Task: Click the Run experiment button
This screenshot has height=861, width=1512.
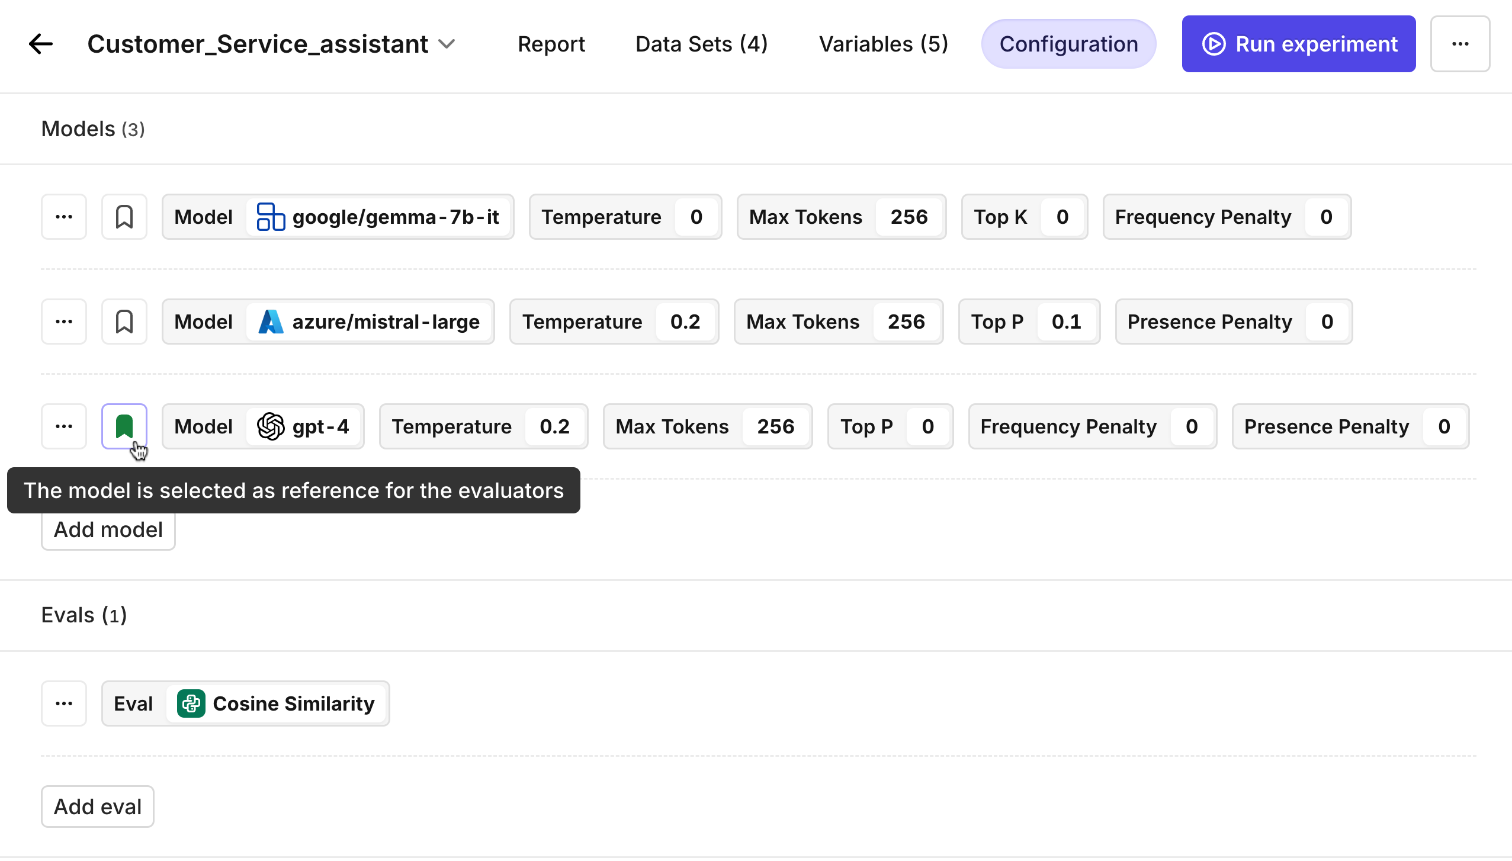Action: (1298, 44)
